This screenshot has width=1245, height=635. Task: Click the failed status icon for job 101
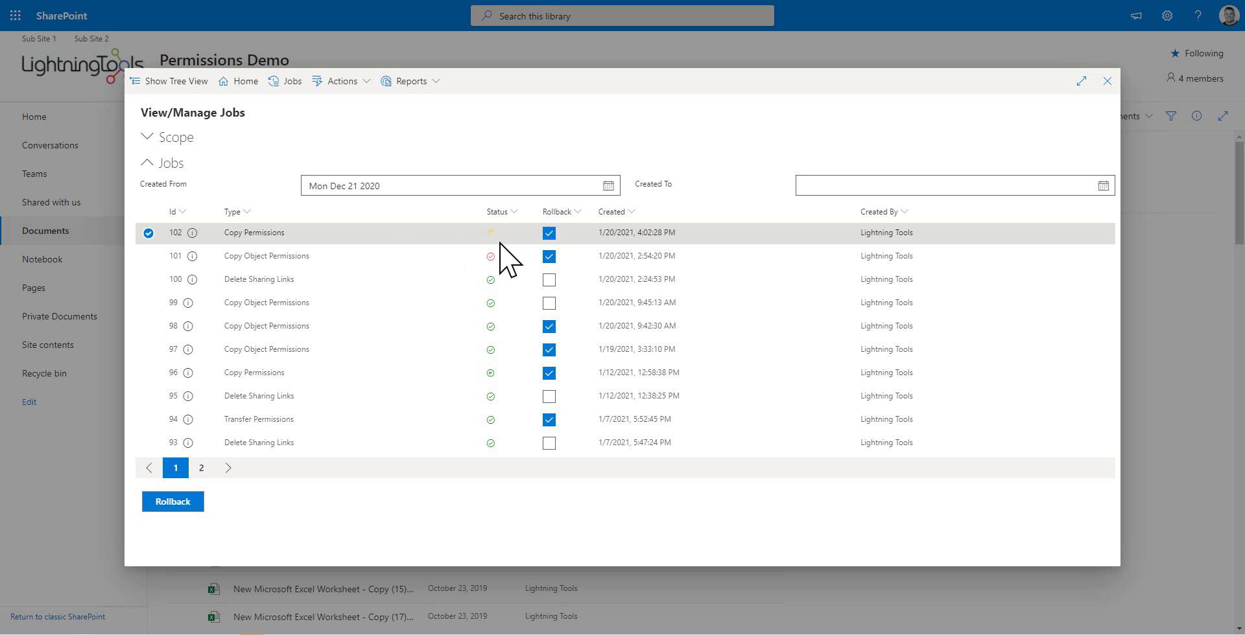490,257
